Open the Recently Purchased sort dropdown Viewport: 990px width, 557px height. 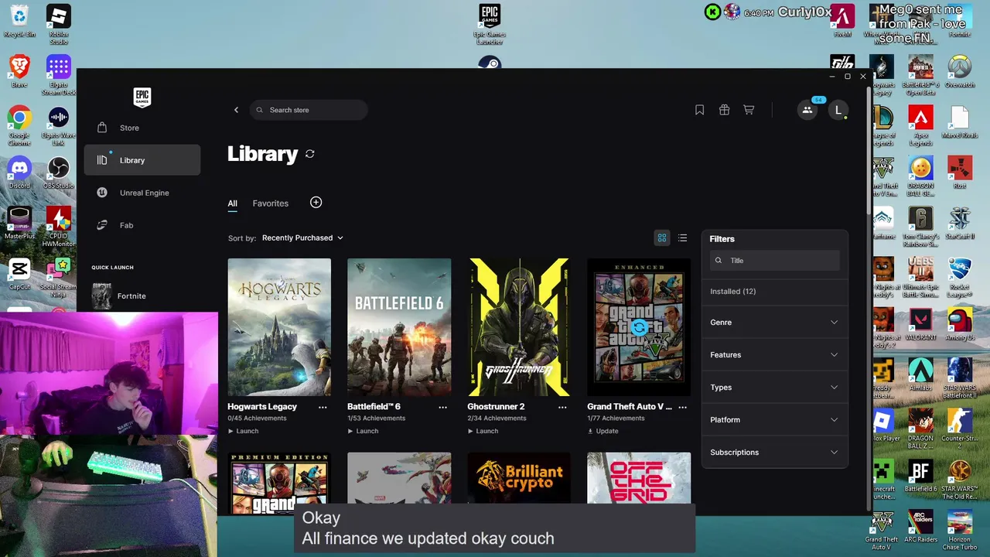click(x=302, y=237)
